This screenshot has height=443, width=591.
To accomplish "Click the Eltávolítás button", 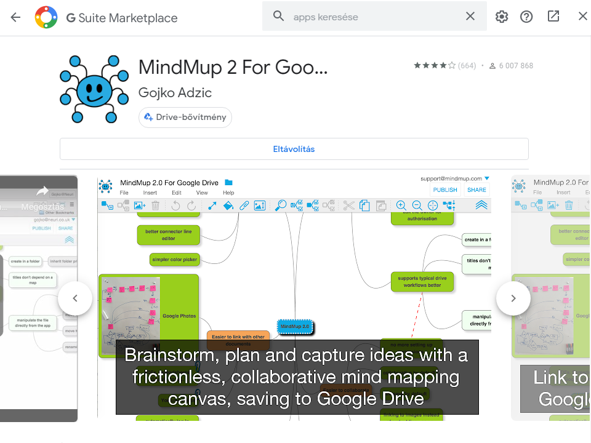I will 294,149.
